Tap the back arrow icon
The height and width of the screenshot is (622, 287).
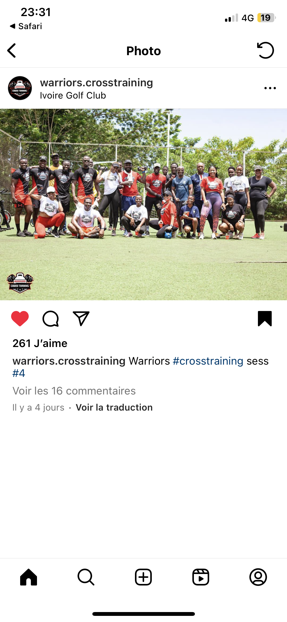(x=12, y=51)
